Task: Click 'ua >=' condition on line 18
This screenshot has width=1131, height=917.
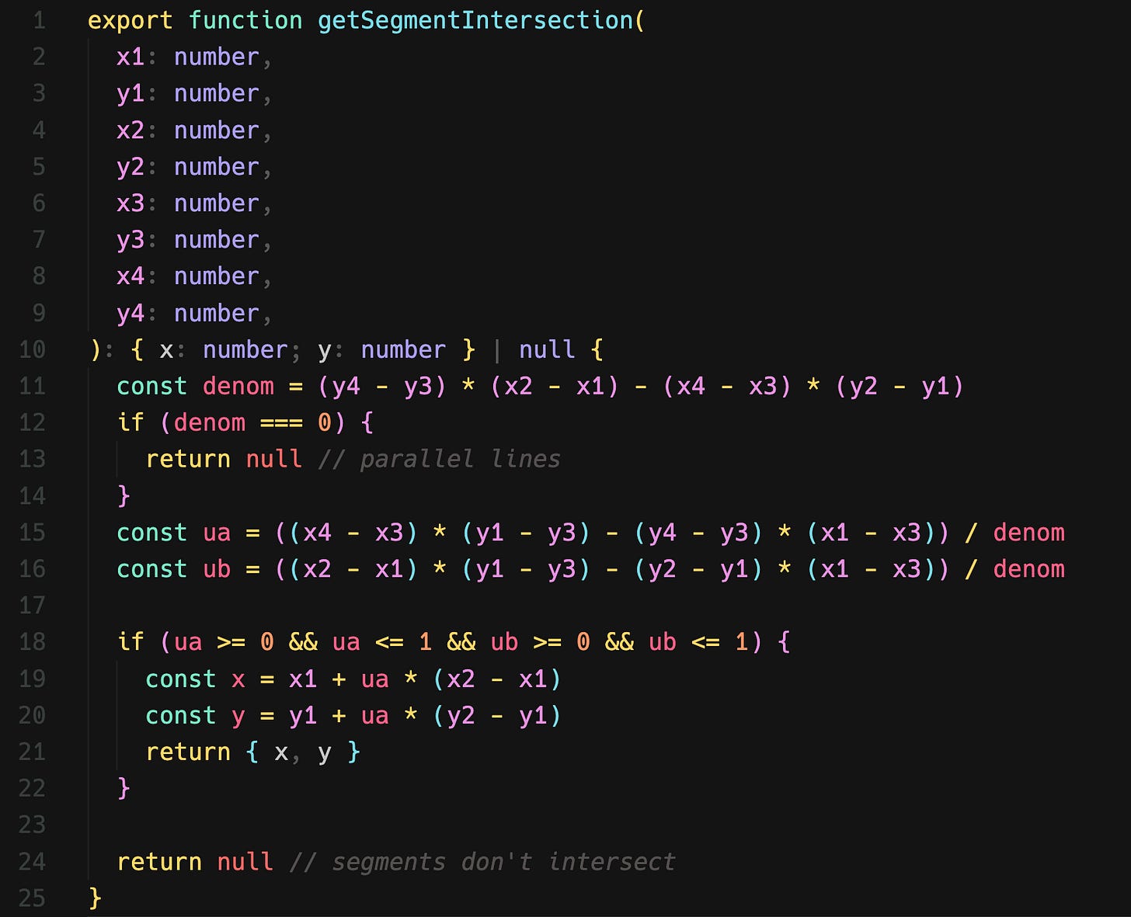Action: (210, 642)
